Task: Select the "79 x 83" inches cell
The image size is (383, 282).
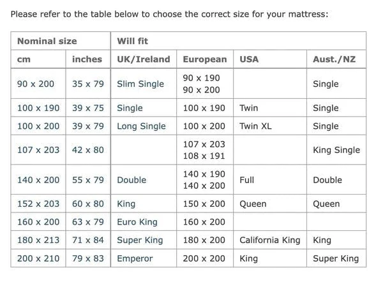Action: pyautogui.click(x=87, y=259)
